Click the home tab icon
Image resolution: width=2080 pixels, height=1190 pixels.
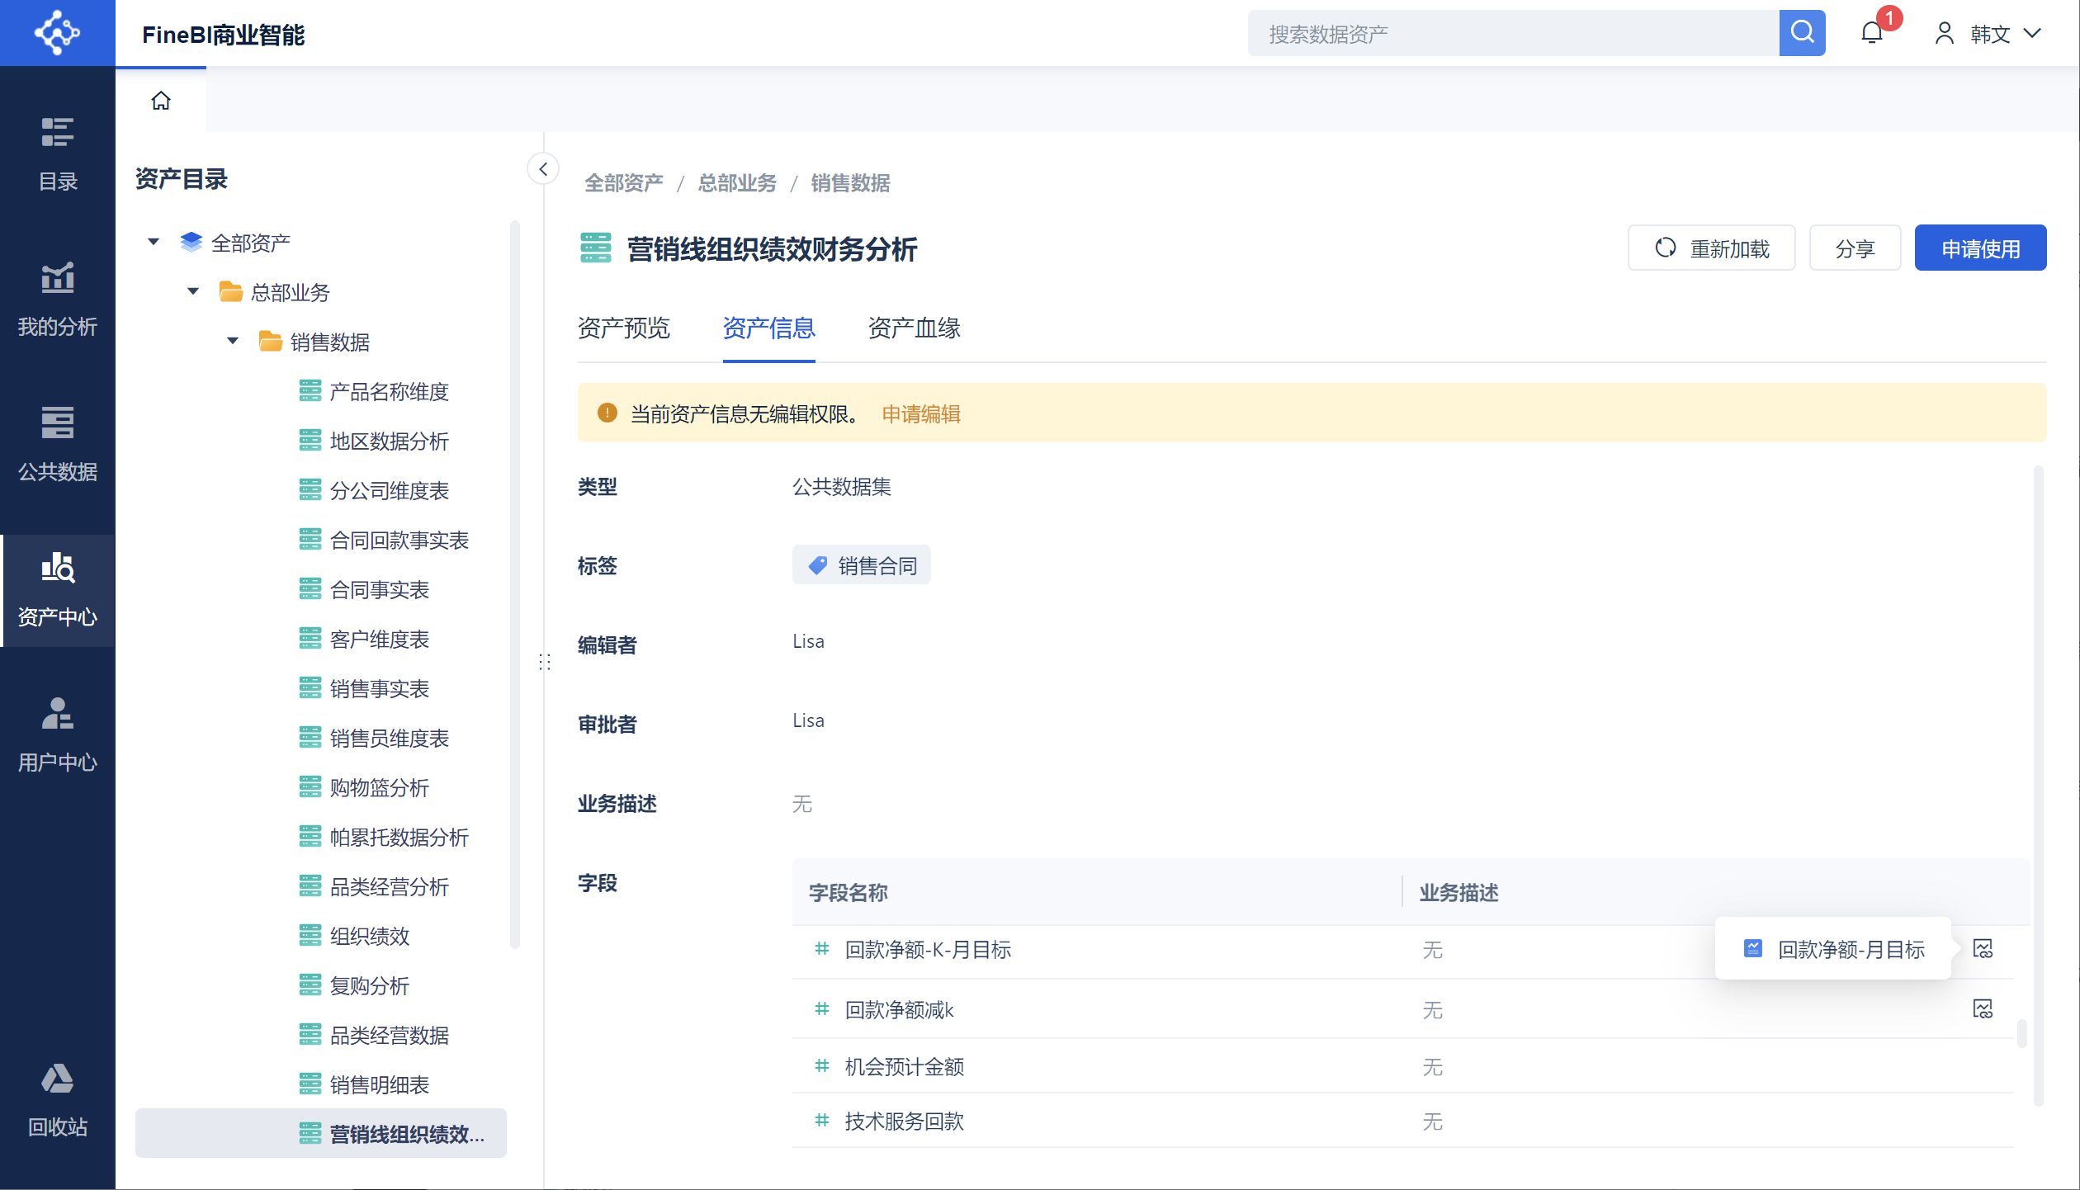(161, 101)
